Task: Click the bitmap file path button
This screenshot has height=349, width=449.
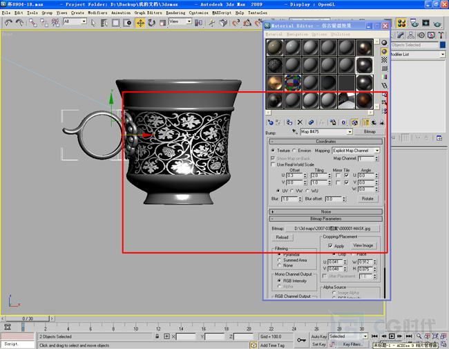Action: pyautogui.click(x=332, y=228)
